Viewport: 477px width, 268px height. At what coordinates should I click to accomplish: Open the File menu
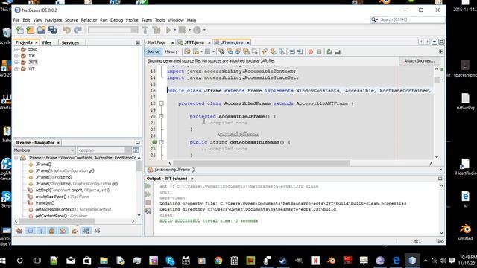(x=16, y=20)
